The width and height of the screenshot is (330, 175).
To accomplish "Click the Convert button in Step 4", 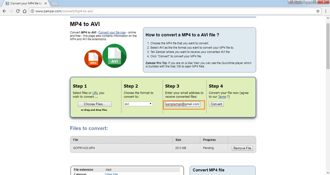I will pyautogui.click(x=216, y=104).
